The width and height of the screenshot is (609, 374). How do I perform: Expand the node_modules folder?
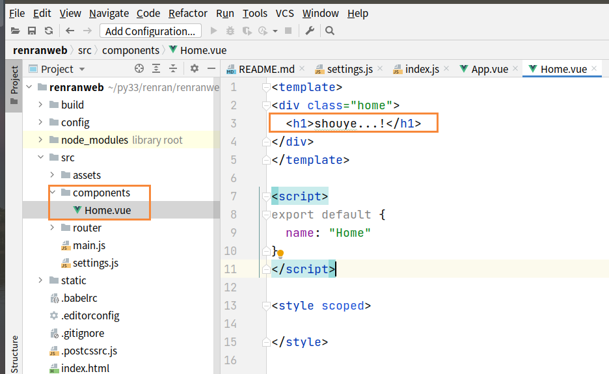click(x=40, y=139)
